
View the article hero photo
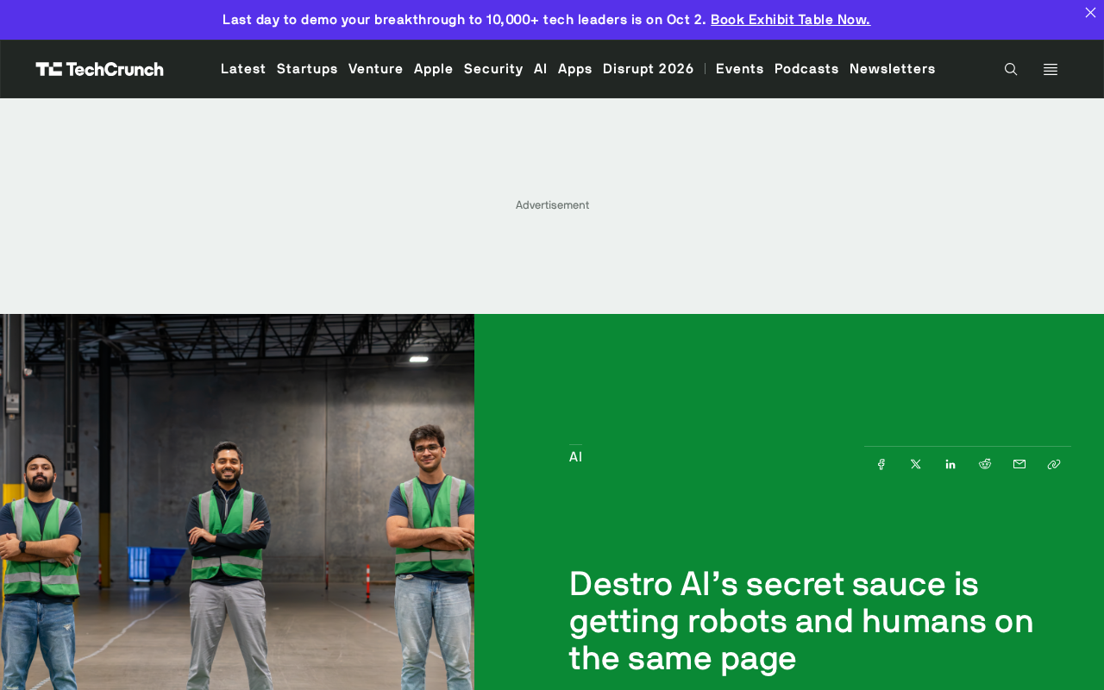[237, 502]
